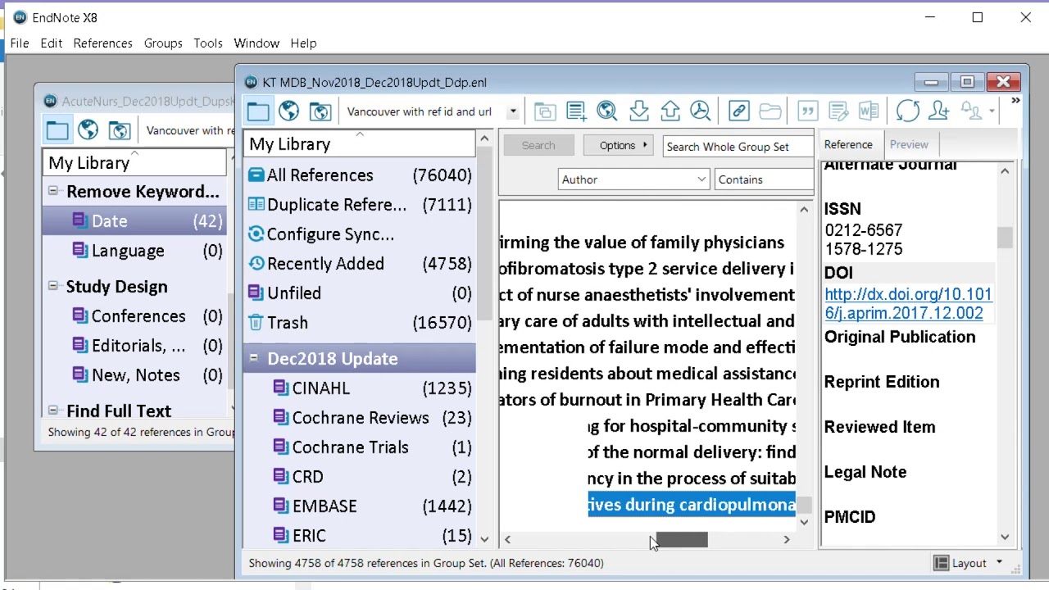The width and height of the screenshot is (1049, 590).
Task: Open the File menu
Action: point(20,43)
